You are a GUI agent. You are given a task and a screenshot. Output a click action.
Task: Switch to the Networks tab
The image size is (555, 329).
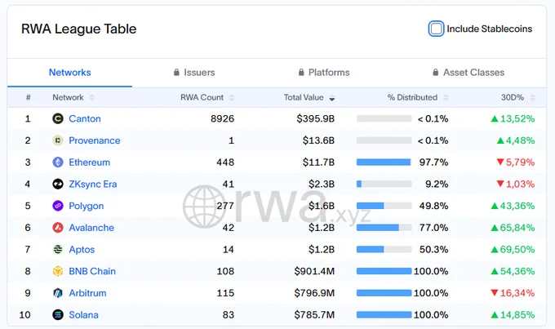coord(69,72)
